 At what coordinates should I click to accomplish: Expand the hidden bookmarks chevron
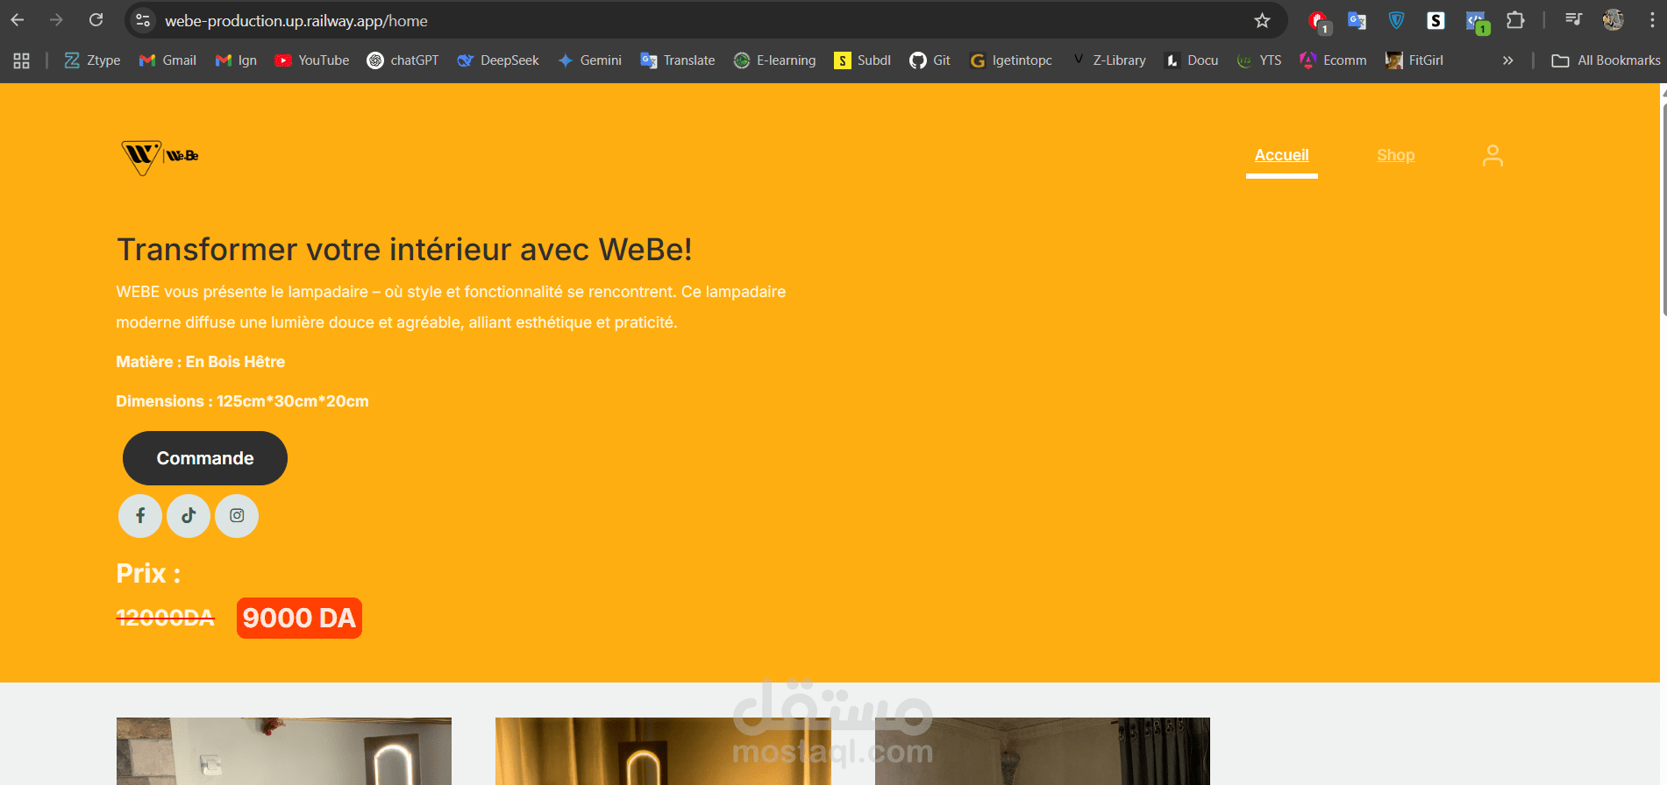point(1507,60)
